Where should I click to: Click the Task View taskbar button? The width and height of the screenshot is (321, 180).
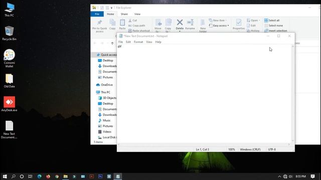30,176
